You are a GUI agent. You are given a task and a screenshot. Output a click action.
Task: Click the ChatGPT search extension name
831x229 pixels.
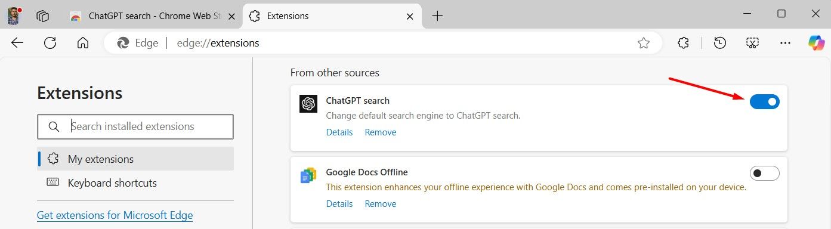pos(358,101)
